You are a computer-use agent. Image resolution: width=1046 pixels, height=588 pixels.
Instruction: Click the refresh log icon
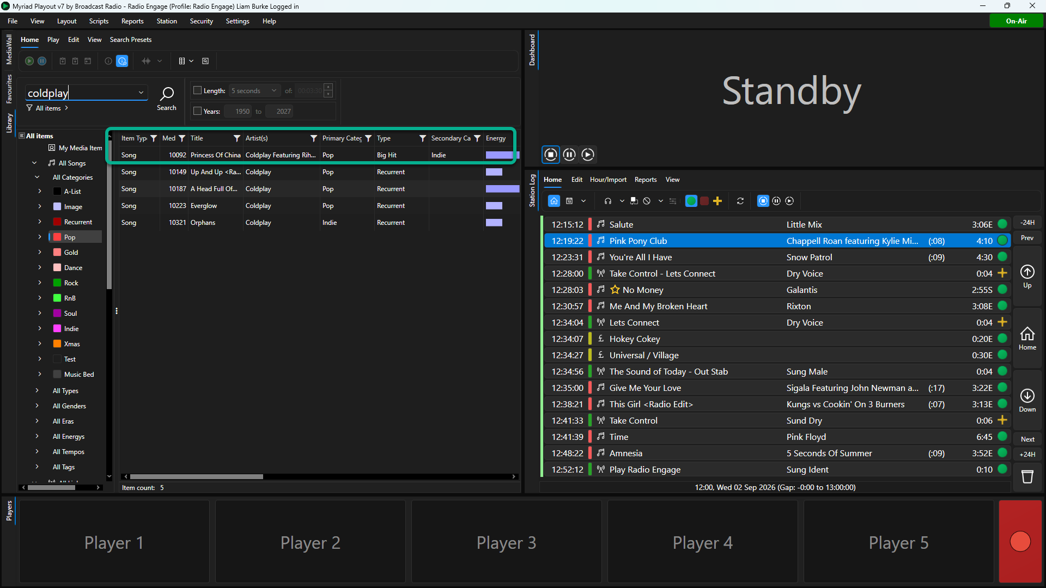click(740, 201)
